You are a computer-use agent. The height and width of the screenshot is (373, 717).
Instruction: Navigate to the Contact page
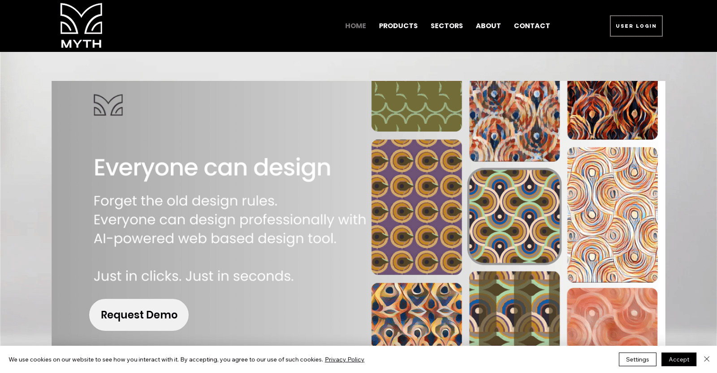tap(531, 26)
